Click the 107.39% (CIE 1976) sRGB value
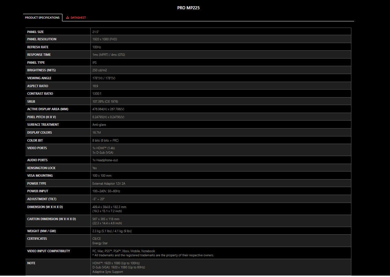 pyautogui.click(x=105, y=102)
